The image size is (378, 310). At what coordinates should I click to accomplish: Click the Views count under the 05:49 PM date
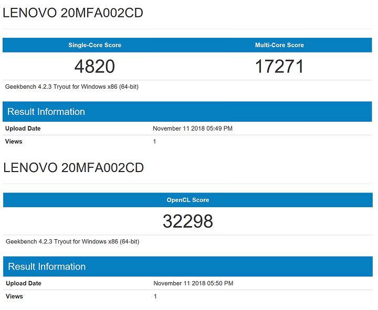pos(154,142)
